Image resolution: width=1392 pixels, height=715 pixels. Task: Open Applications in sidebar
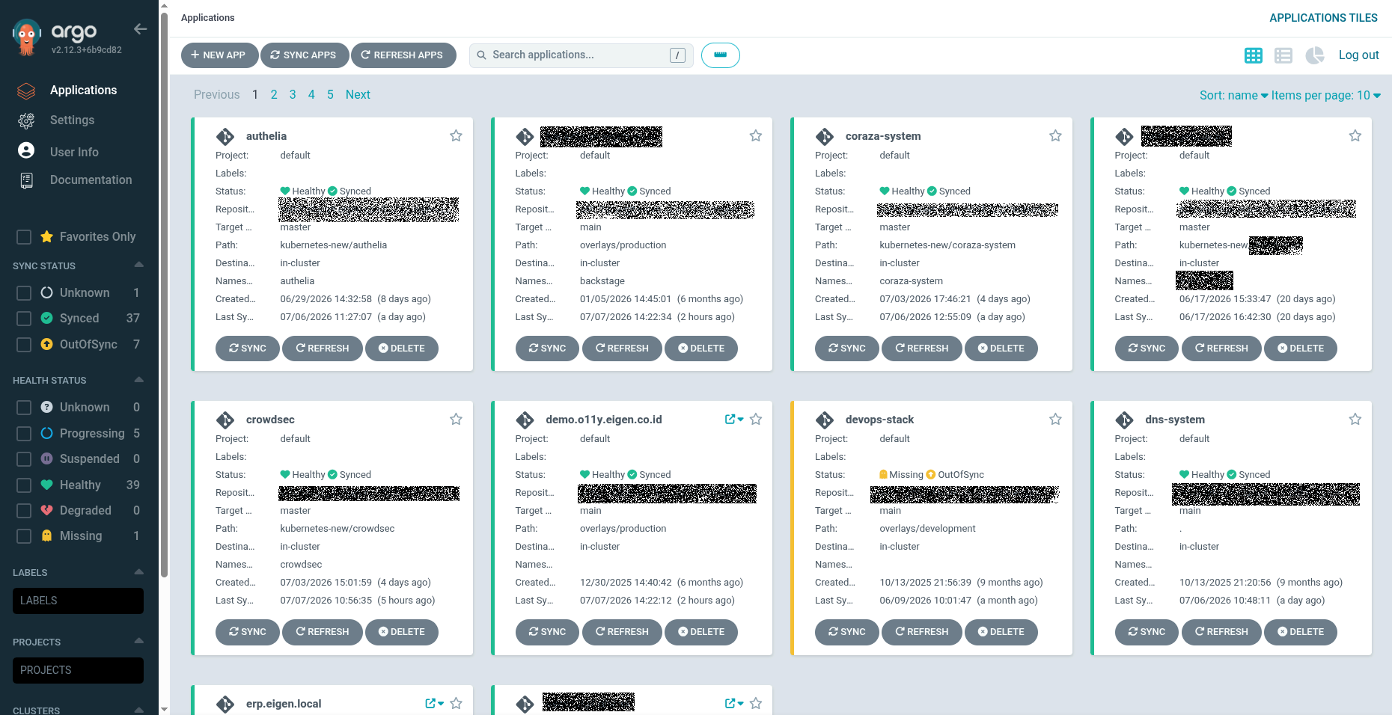(83, 90)
